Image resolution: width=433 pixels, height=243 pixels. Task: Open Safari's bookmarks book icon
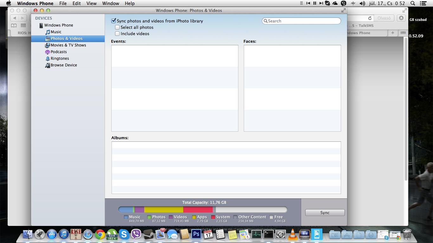point(14,26)
